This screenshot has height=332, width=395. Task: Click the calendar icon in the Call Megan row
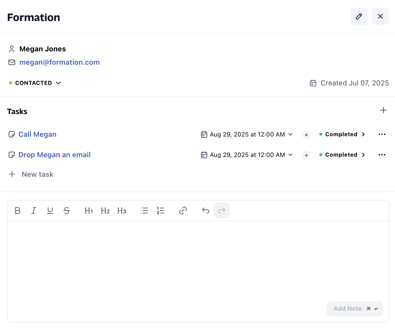pos(204,135)
